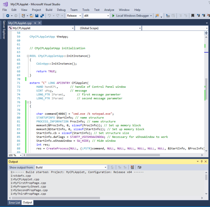Image resolution: width=210 pixels, height=207 pixels.
Task: Open the Analyze menu
Action: pos(109,10)
